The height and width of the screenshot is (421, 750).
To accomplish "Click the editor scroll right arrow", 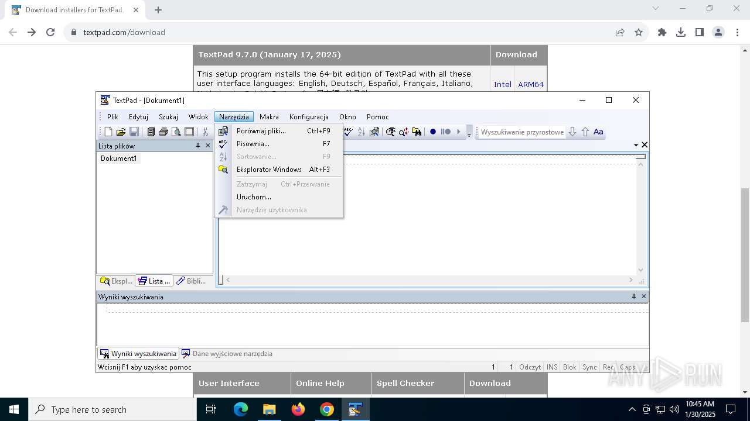I will point(631,280).
